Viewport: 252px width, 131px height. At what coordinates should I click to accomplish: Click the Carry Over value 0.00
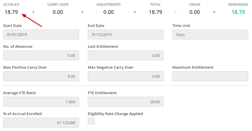click(58, 12)
